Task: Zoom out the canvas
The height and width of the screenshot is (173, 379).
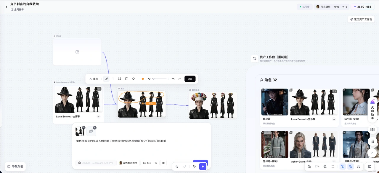Action: 309,167
